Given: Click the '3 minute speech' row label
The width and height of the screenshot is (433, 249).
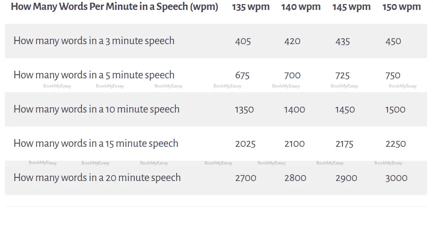Looking at the screenshot, I should (x=94, y=41).
